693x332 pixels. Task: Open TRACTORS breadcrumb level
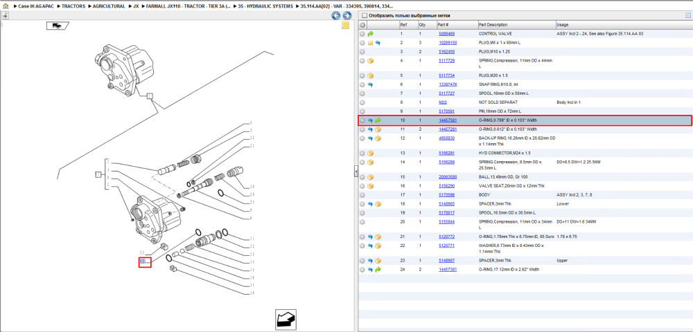click(74, 7)
